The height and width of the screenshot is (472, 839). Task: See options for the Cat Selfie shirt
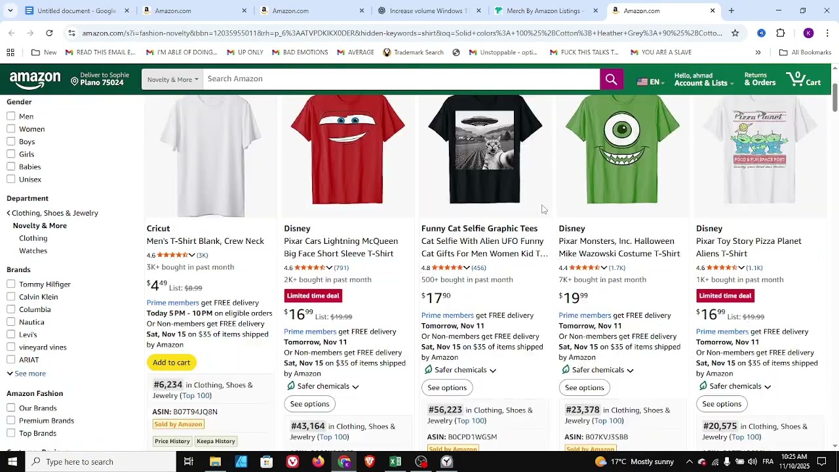coord(447,387)
